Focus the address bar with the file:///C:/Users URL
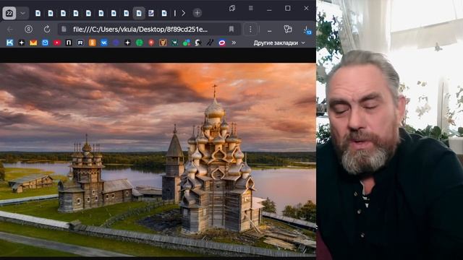The image size is (463, 260). click(x=140, y=30)
